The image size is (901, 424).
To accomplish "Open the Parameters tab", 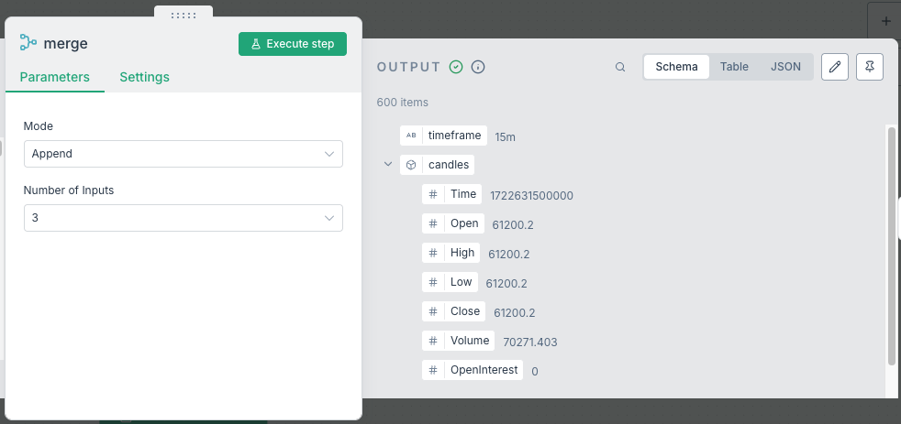I will click(55, 77).
